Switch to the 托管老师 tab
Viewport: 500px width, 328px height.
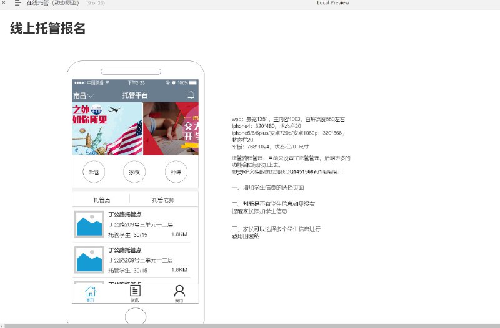[x=163, y=200]
